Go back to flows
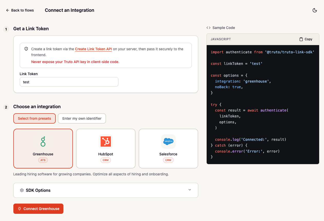This screenshot has width=324, height=221. click(x=20, y=10)
